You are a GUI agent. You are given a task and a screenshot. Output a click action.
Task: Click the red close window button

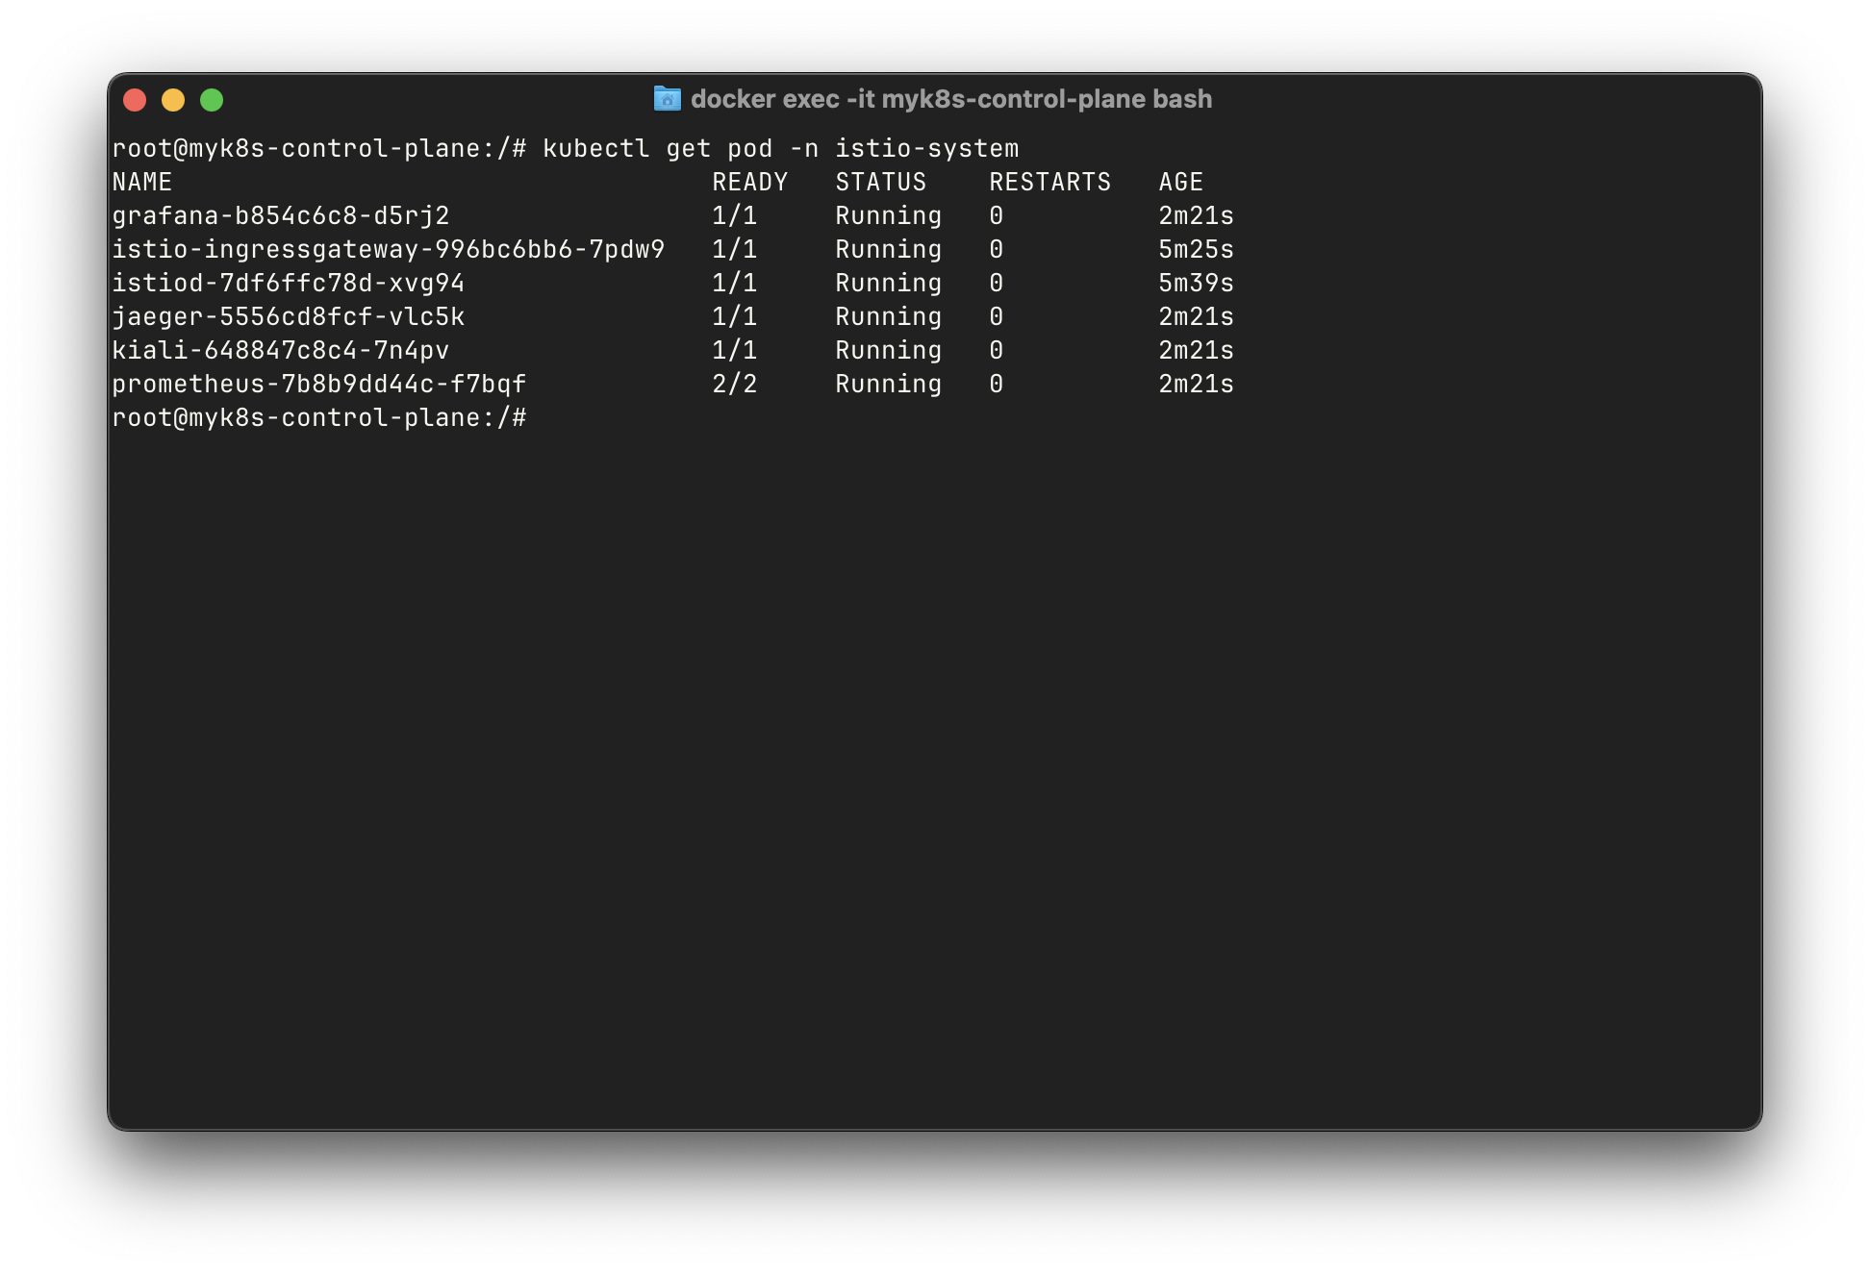tap(135, 100)
